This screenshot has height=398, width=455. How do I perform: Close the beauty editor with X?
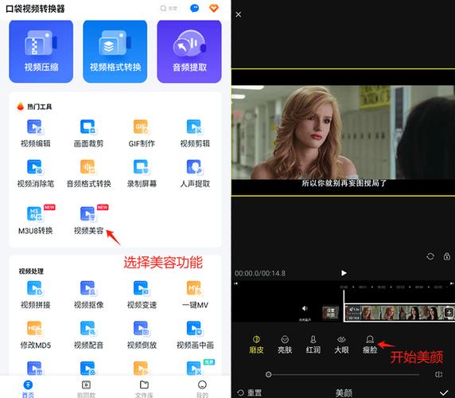pos(238,14)
